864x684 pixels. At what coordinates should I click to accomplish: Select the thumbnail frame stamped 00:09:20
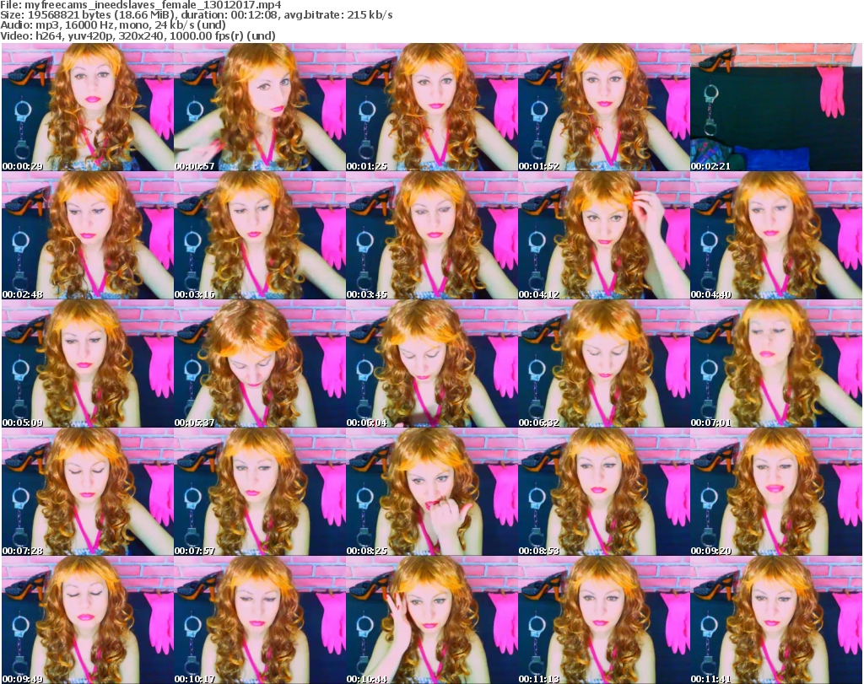click(x=776, y=492)
